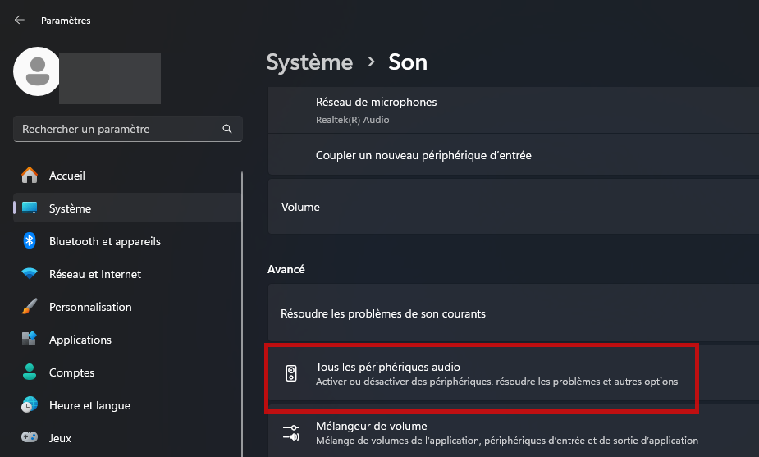Open the Jeux settings category

(62, 438)
